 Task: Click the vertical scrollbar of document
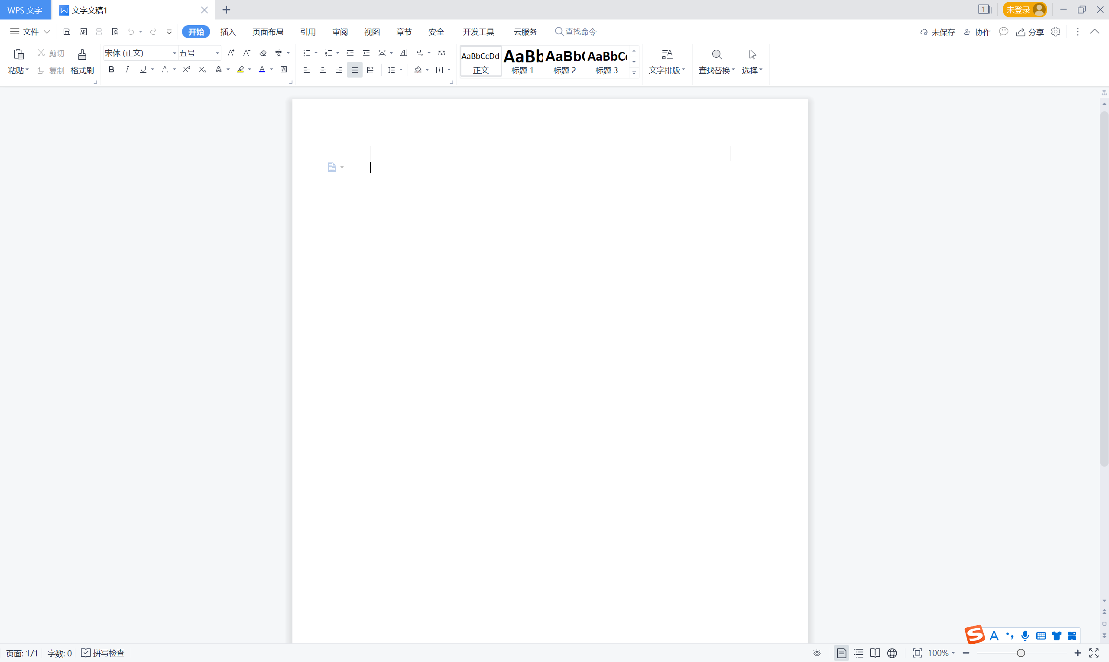click(x=1104, y=289)
